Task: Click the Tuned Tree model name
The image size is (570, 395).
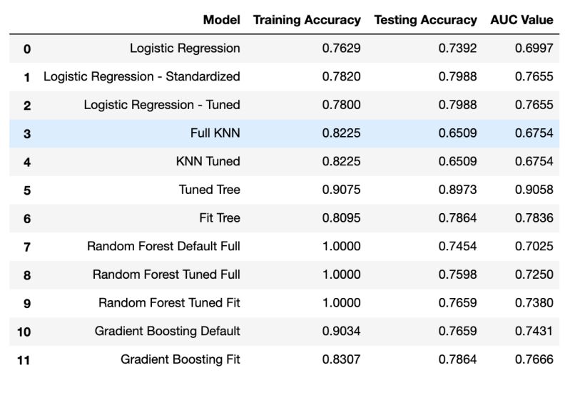Action: pos(210,190)
